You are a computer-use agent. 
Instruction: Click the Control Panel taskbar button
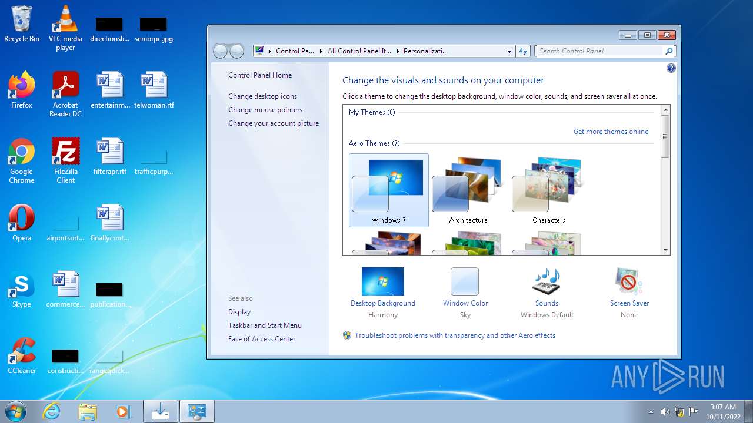coord(196,411)
